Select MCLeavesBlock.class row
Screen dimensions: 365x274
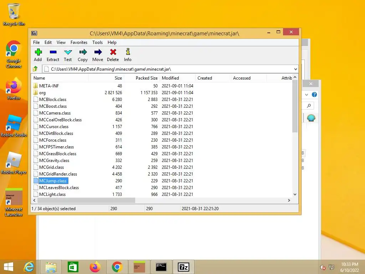[162, 188]
